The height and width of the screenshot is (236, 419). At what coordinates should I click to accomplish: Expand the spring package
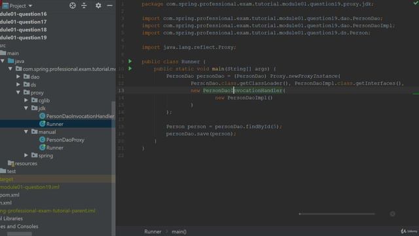click(26, 155)
